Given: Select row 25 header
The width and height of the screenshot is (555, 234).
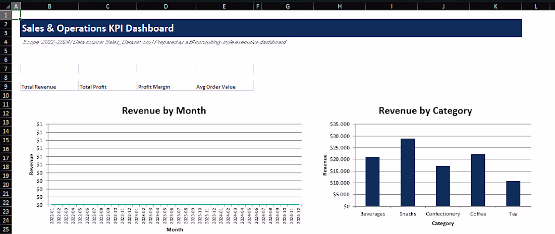Looking at the screenshot, I should click(6, 229).
